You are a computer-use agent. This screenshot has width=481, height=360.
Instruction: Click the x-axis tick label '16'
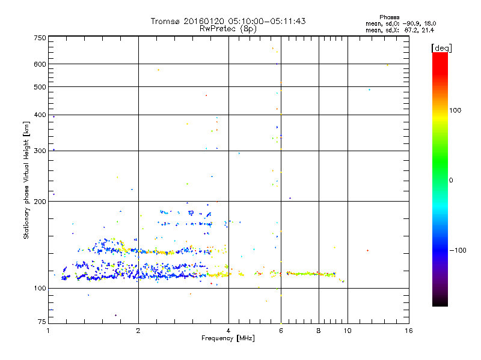click(x=409, y=331)
